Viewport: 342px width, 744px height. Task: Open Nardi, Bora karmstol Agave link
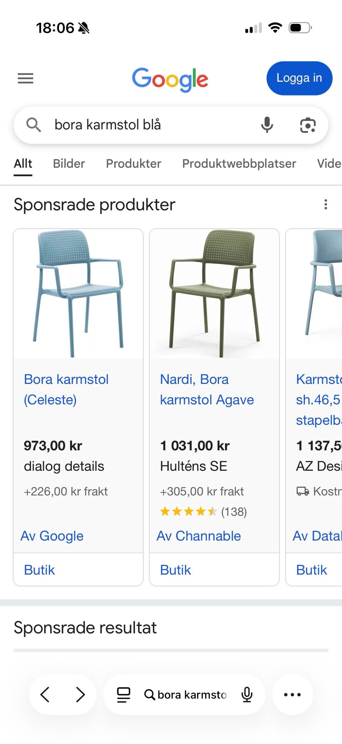[x=207, y=389]
